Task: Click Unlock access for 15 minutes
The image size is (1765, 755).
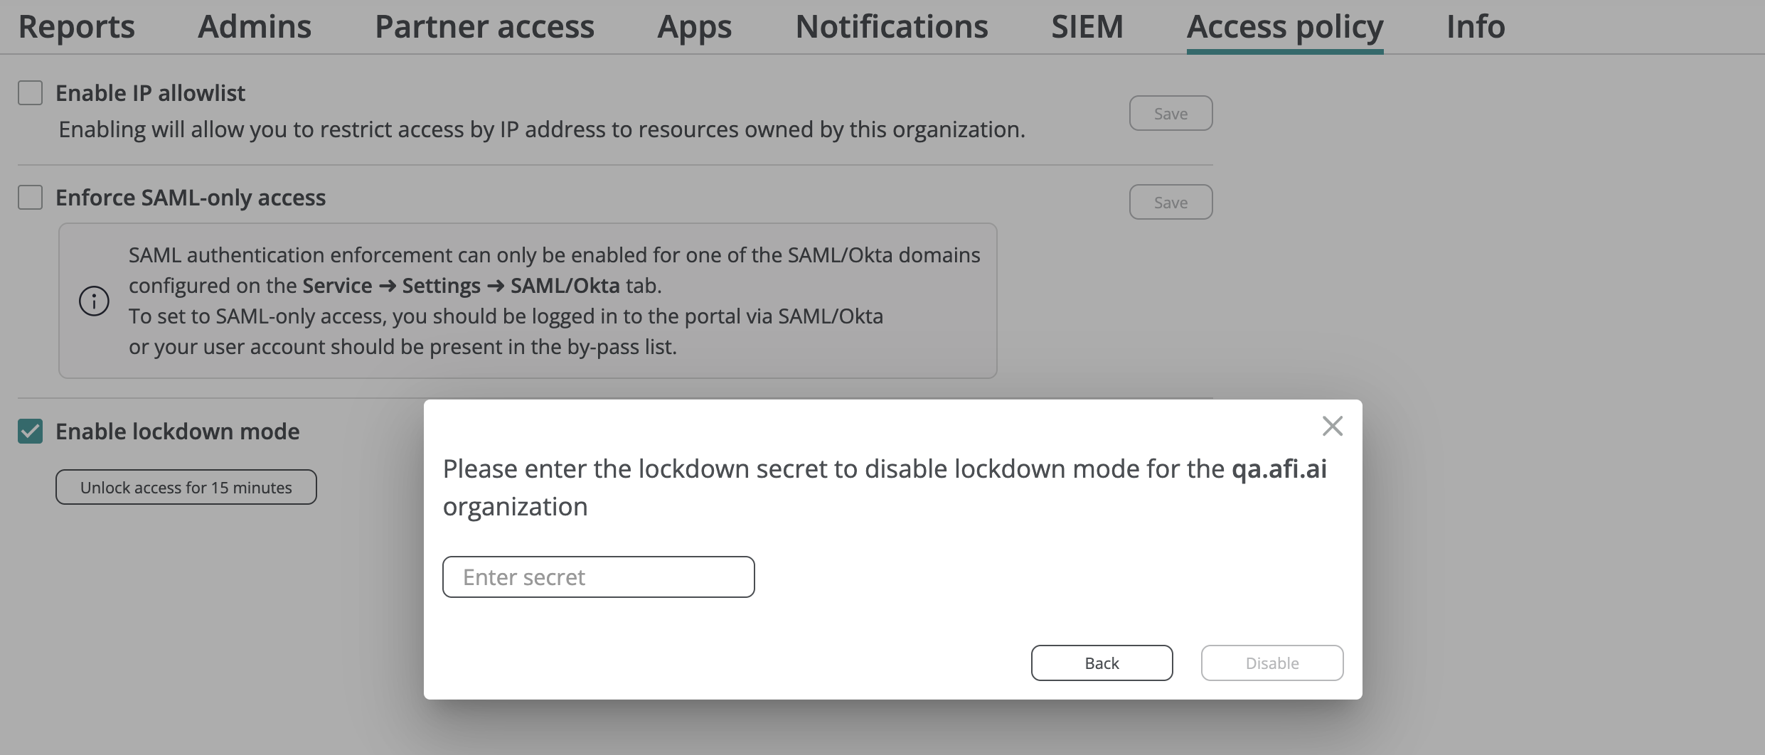Action: pyautogui.click(x=186, y=487)
